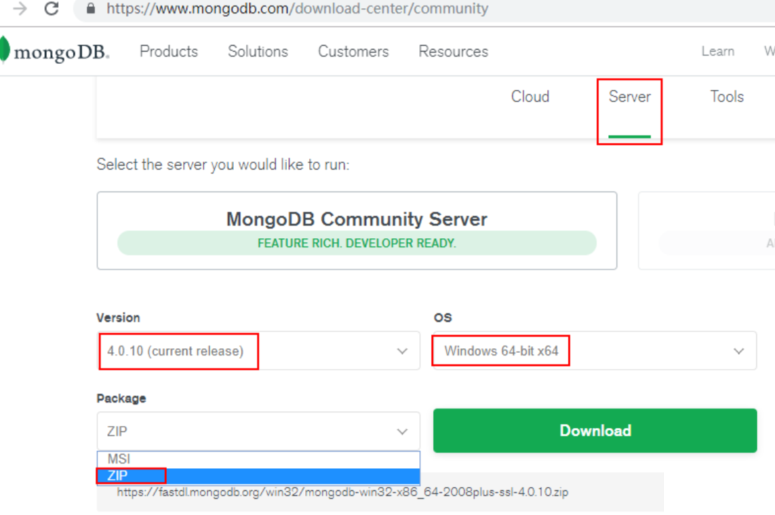Click the browser forward arrow
This screenshot has height=515, width=775.
21,9
